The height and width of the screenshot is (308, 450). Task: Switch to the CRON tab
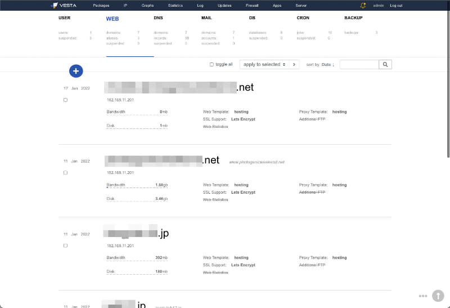pos(303,18)
